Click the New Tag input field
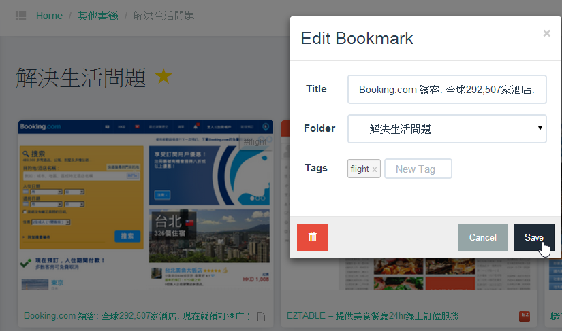 pos(418,169)
